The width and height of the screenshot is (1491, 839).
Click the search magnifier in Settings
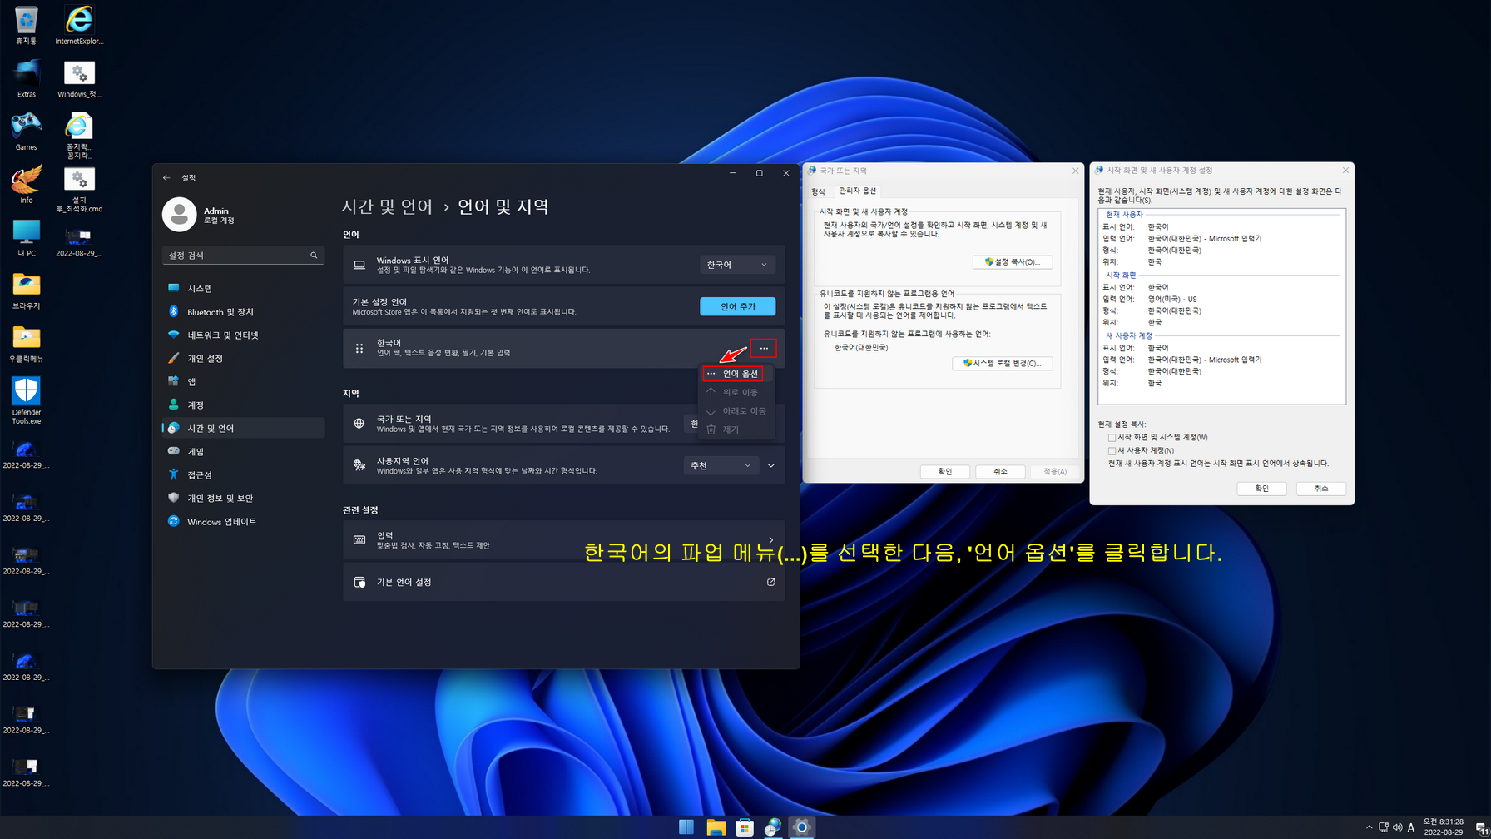tap(314, 256)
